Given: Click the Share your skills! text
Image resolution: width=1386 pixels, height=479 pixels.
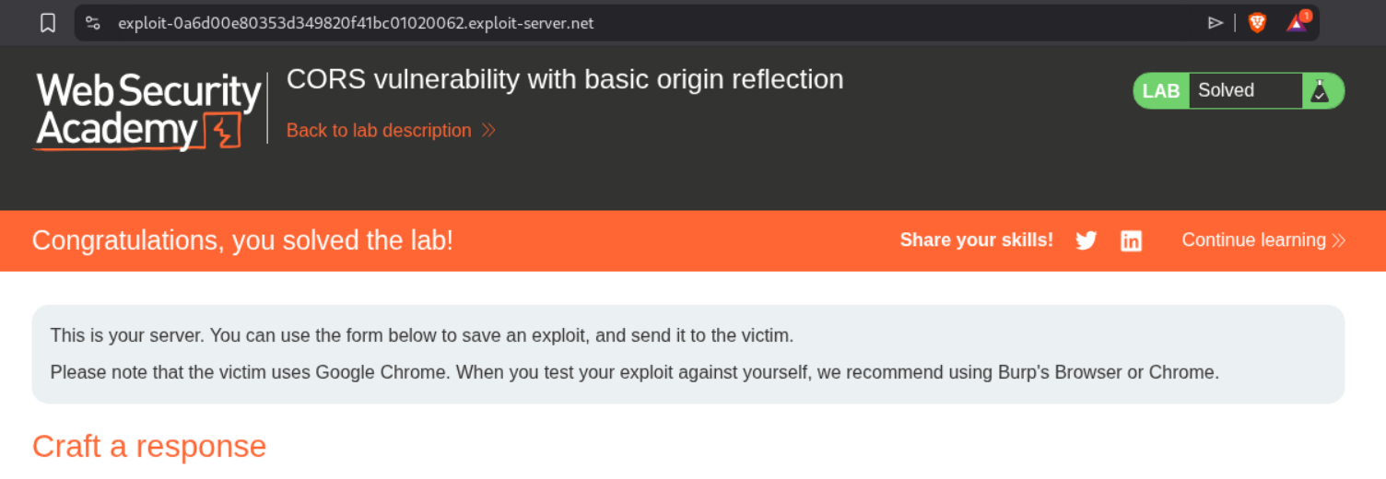Looking at the screenshot, I should click(976, 240).
